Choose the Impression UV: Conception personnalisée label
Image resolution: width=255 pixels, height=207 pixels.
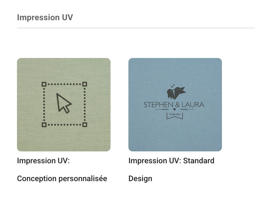tap(62, 170)
